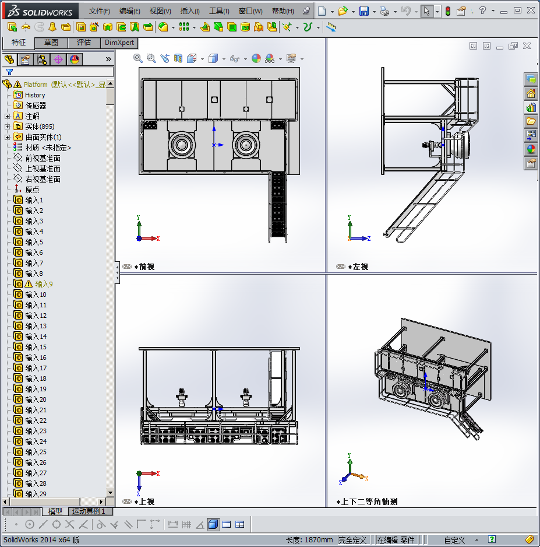Open the Section View tool
Screen dimensions: 540x547
[x=178, y=58]
